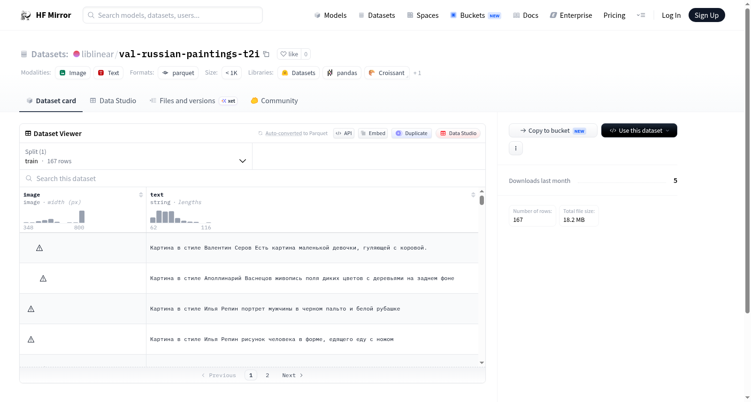Go to Models in the navigation
This screenshot has width=751, height=402.
point(330,15)
